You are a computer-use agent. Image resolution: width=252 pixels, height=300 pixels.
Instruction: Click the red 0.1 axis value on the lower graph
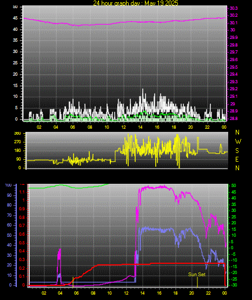22,276
